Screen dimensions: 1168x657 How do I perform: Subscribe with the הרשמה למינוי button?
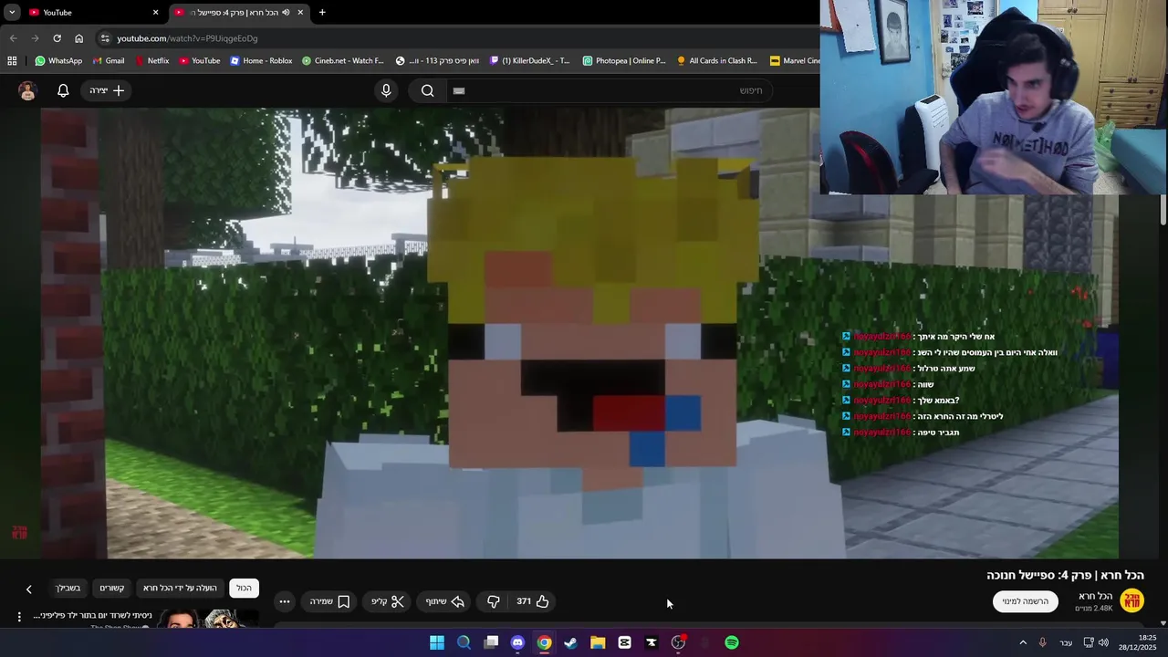coord(1026,601)
